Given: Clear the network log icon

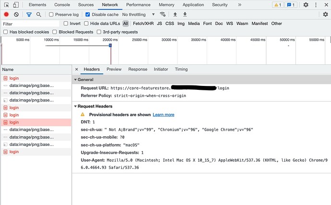Looking at the screenshot, I should (x=16, y=14).
